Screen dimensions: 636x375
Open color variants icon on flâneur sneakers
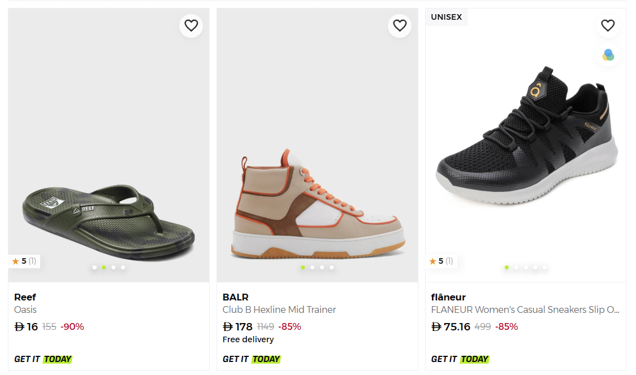click(608, 55)
